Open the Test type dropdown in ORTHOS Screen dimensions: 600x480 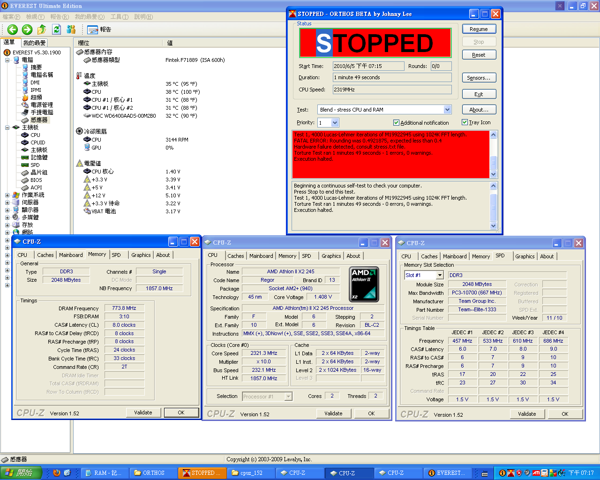click(x=447, y=110)
